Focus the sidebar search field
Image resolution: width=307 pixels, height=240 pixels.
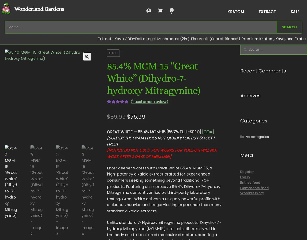273,50
